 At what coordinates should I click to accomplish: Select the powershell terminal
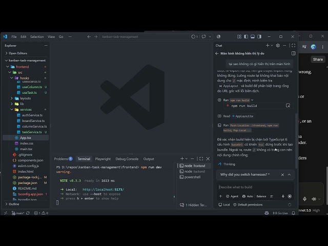point(194,177)
